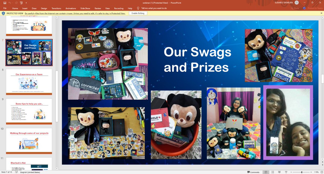Click the Share button
324x174 pixels.
[295, 8]
